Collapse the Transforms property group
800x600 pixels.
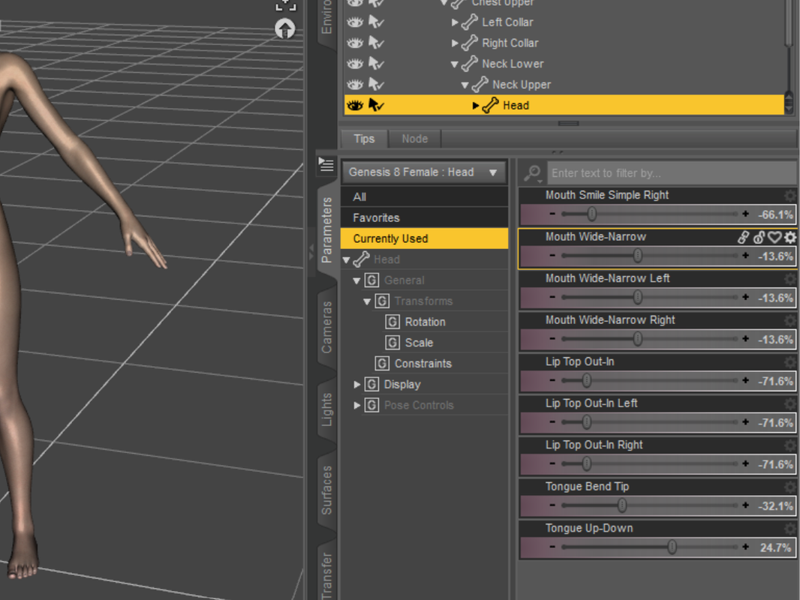(367, 301)
